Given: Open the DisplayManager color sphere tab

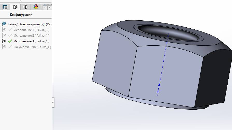Looking at the screenshot, I should pyautogui.click(x=36, y=7).
